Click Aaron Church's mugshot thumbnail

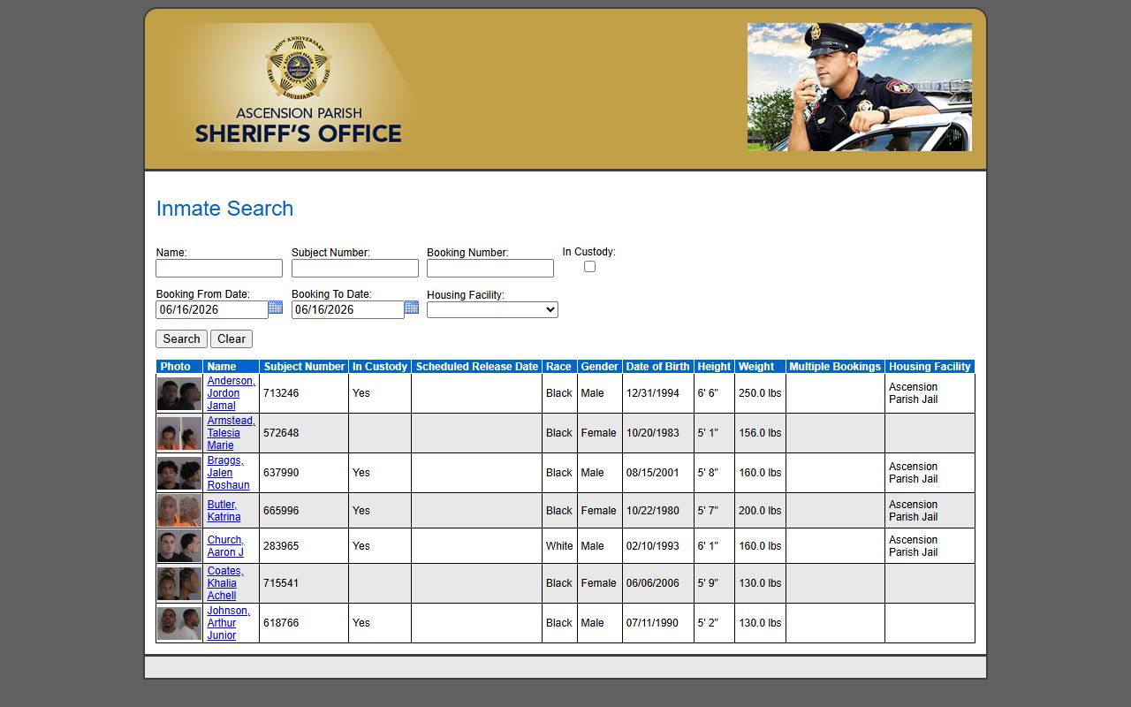[179, 546]
